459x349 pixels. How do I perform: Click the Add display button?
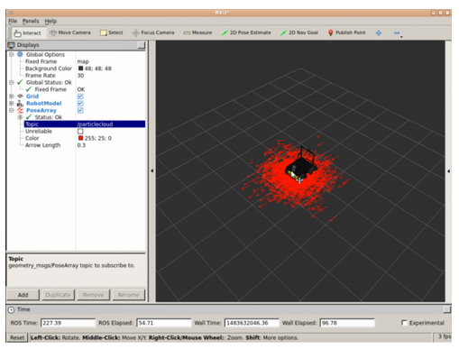coord(23,295)
